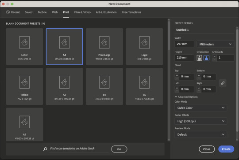Open the CMYK Color mode dropdown

pos(200,108)
